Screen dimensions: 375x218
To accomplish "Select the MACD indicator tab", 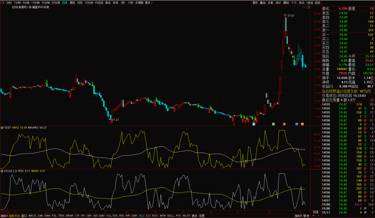I will point(32,215).
